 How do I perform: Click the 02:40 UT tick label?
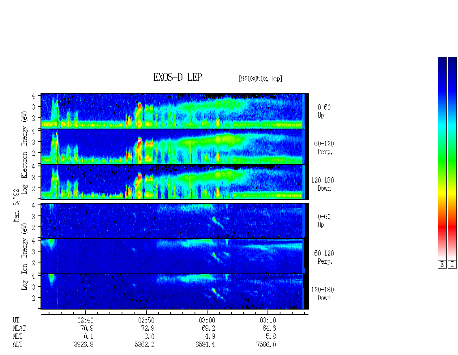click(85, 320)
